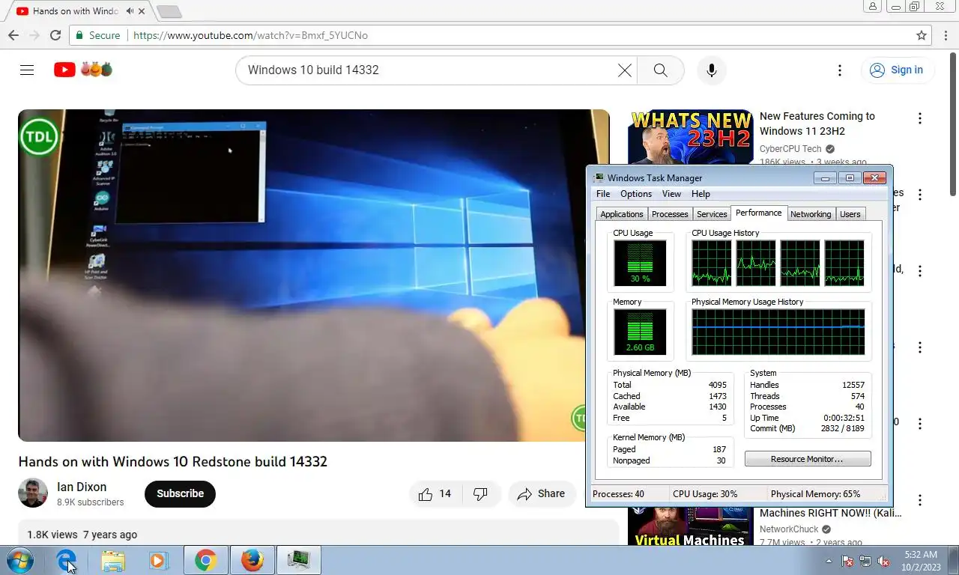Click the status bar text Physical Memory: 65%
Viewport: 959px width, 575px height.
click(x=815, y=494)
